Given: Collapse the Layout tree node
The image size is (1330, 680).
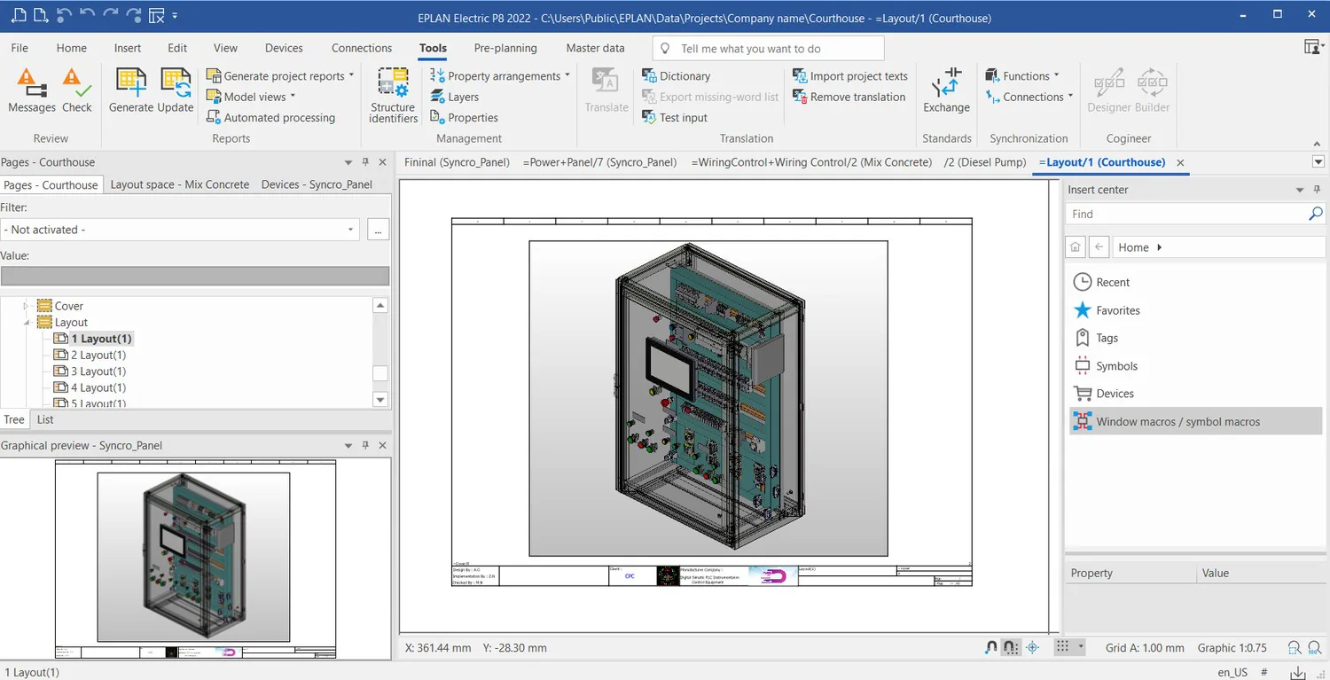Looking at the screenshot, I should 26,322.
